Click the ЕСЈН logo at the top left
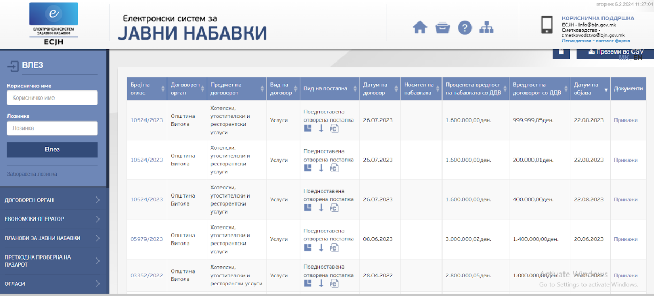The width and height of the screenshot is (655, 296). [x=54, y=23]
